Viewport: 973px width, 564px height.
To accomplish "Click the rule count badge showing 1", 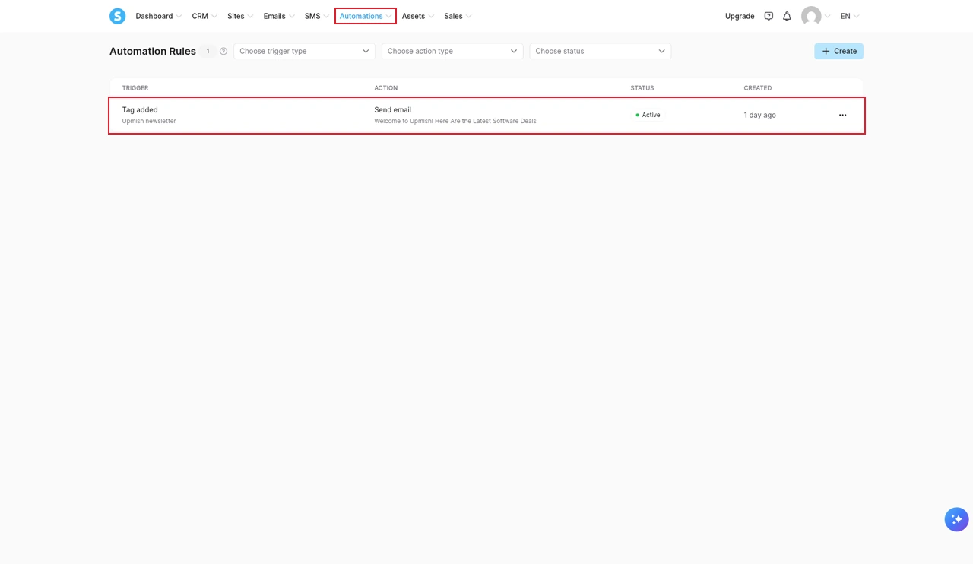I will click(x=208, y=52).
